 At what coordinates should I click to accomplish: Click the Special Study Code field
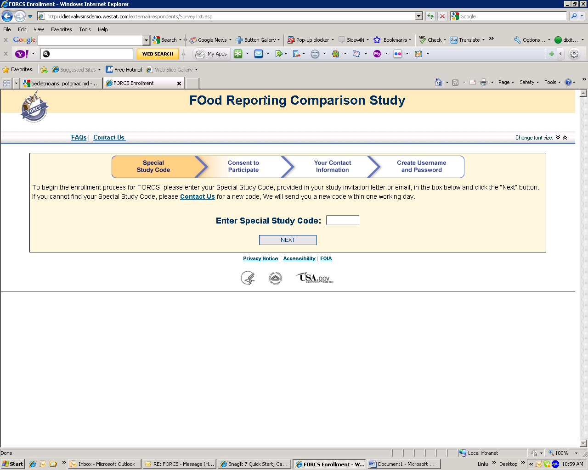tap(342, 220)
